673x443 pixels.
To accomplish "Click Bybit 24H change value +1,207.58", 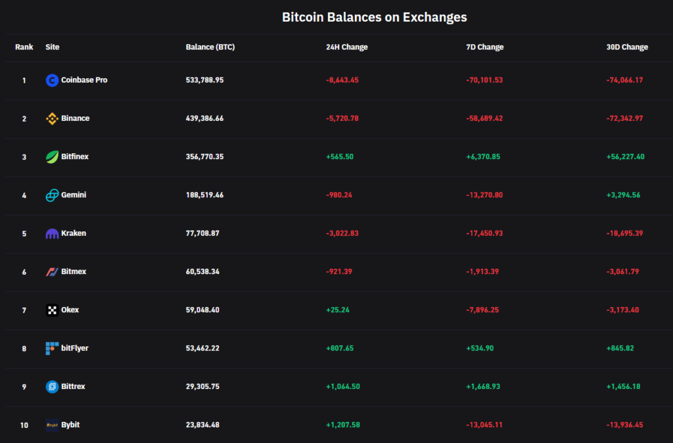I will 343,425.
